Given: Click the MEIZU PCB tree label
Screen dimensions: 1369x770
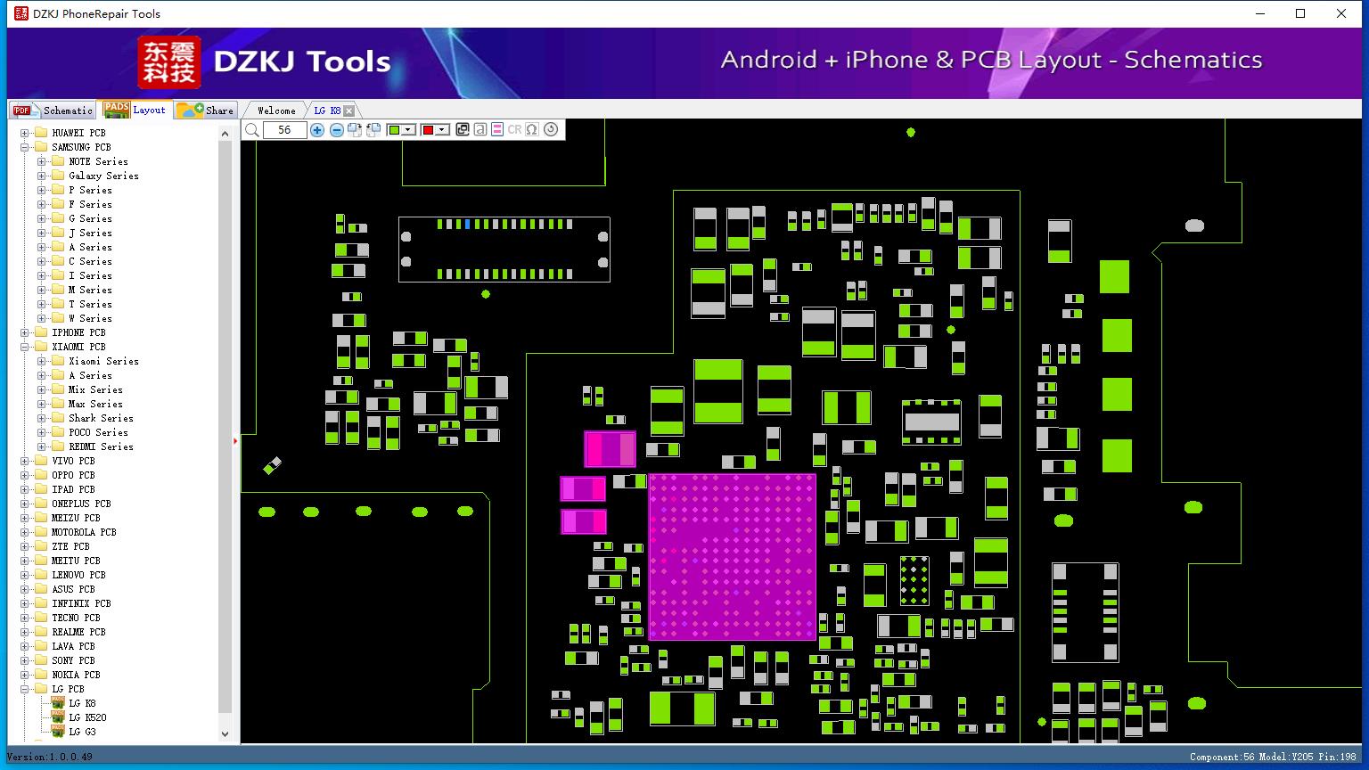Looking at the screenshot, I should click(76, 518).
